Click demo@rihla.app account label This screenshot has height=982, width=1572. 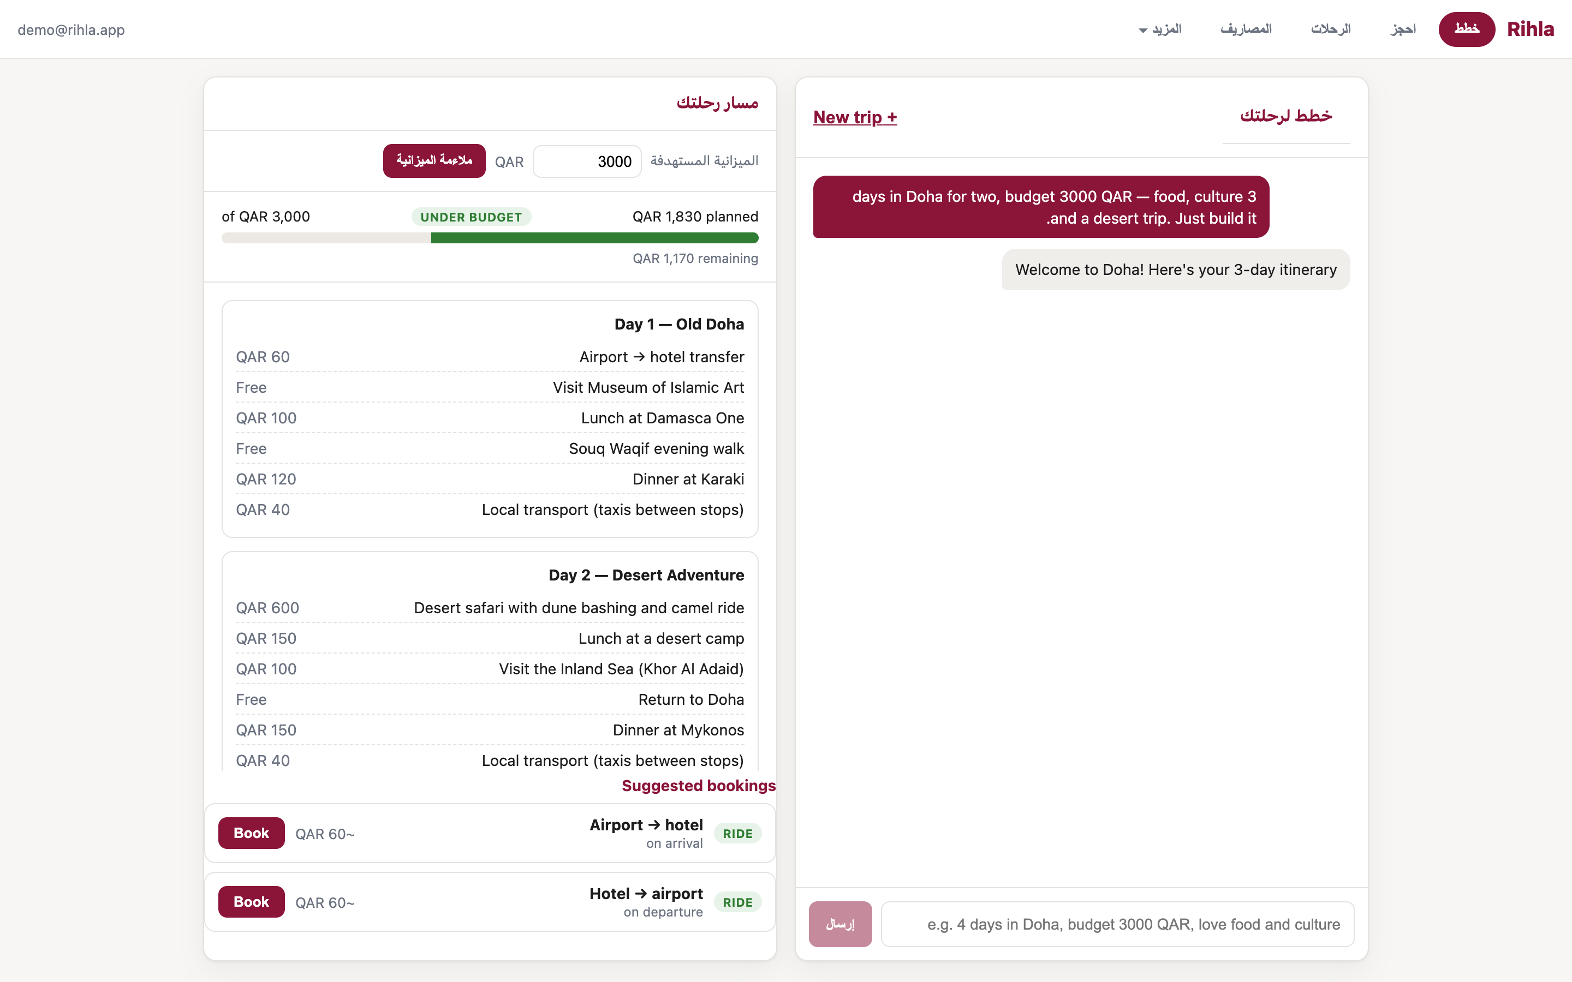72,30
